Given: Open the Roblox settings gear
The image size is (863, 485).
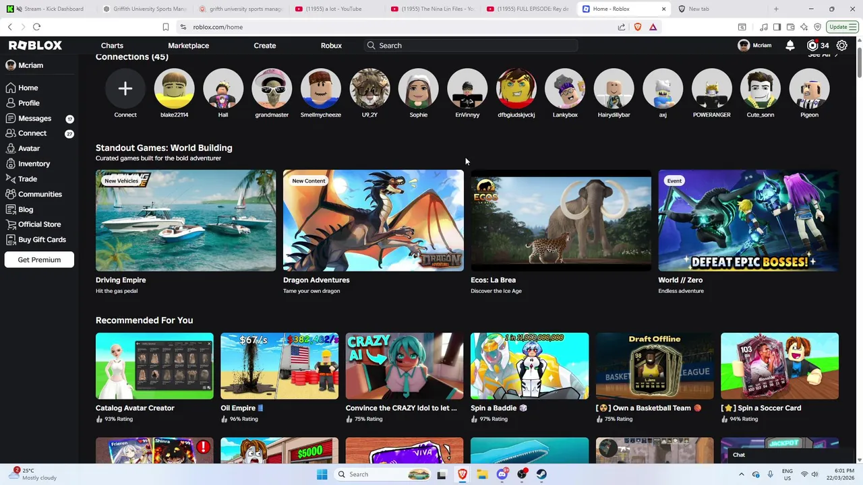Looking at the screenshot, I should (x=841, y=46).
